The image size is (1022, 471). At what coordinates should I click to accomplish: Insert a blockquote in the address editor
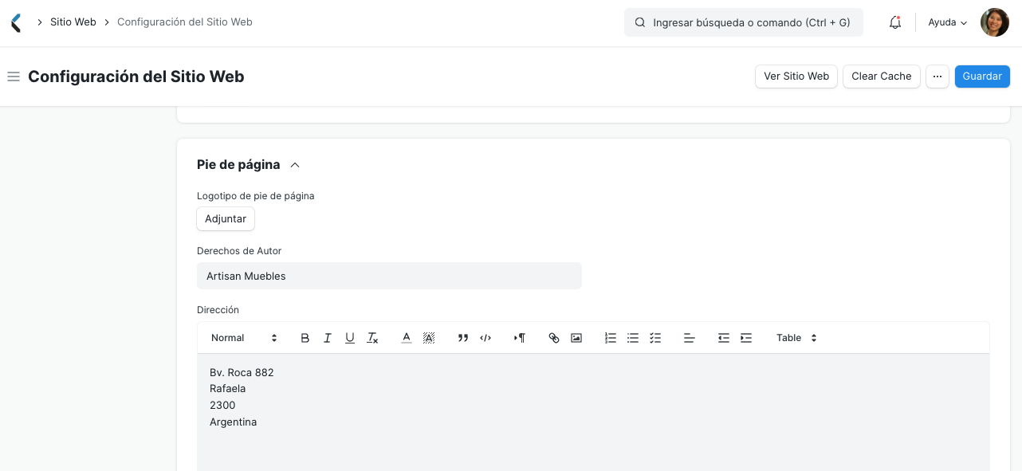click(463, 337)
